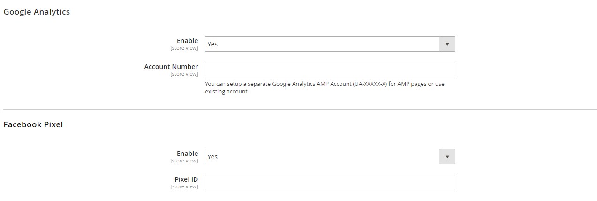Click the Facebook Pixel ID input field
597x201 pixels.
(330, 183)
